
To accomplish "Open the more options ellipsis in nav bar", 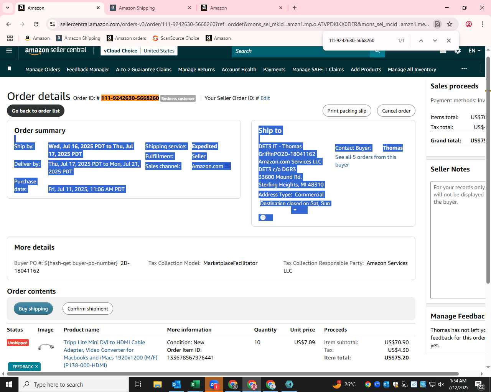I will coord(464,69).
